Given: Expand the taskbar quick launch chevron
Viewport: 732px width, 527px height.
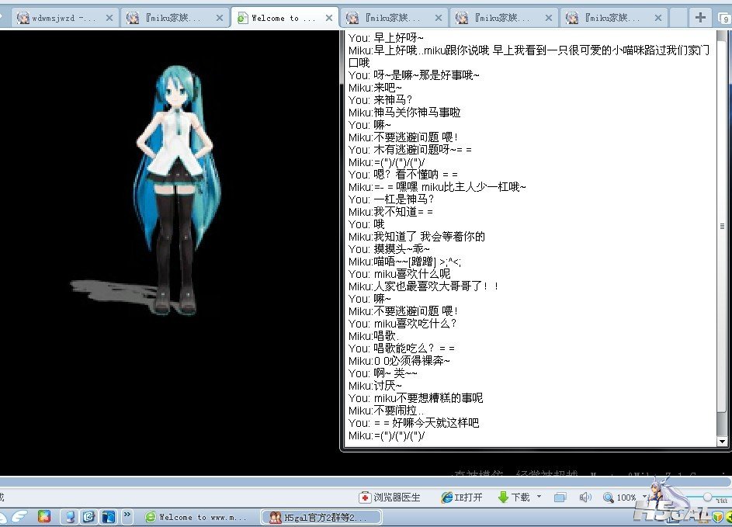Looking at the screenshot, I should [x=127, y=515].
